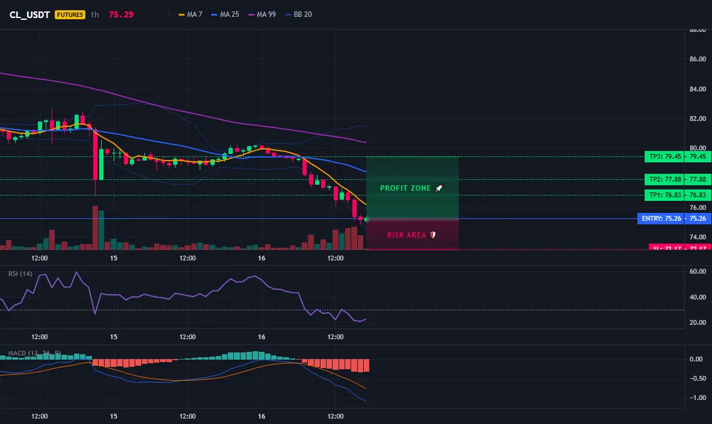Toggle the BB 20 legend item
The height and width of the screenshot is (424, 712).
pyautogui.click(x=298, y=14)
